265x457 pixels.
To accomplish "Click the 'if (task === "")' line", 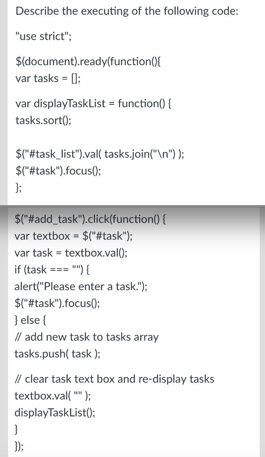I will point(52,270).
